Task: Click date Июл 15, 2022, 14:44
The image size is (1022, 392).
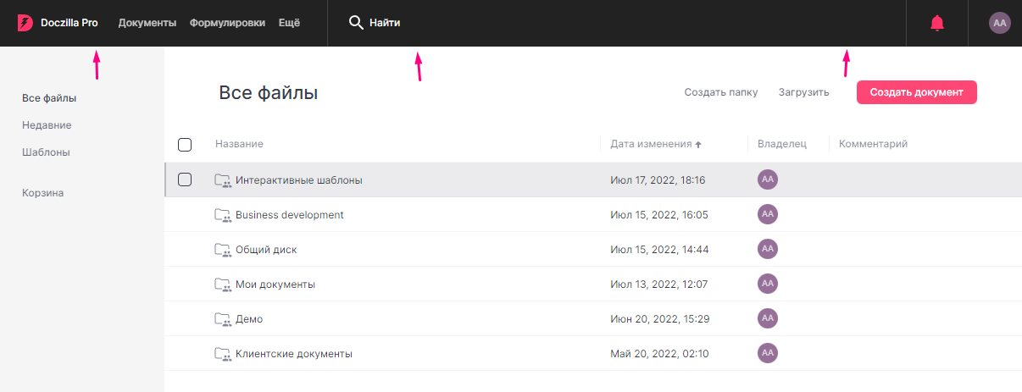Action: pyautogui.click(x=659, y=250)
